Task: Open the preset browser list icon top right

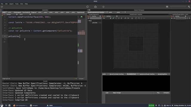Action: 167,7
